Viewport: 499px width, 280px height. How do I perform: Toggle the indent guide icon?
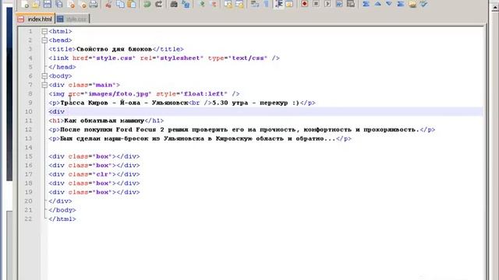(x=278, y=4)
